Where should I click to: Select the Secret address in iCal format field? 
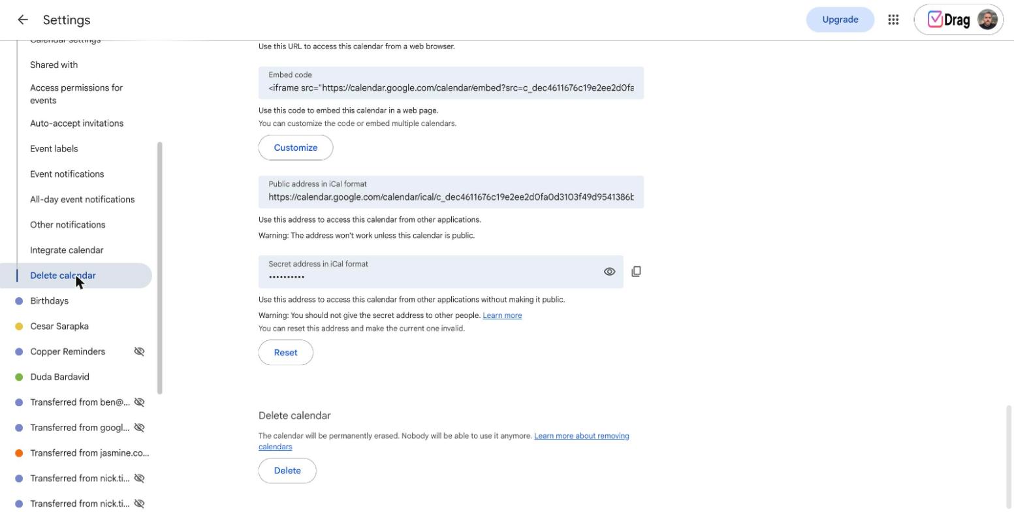click(441, 272)
